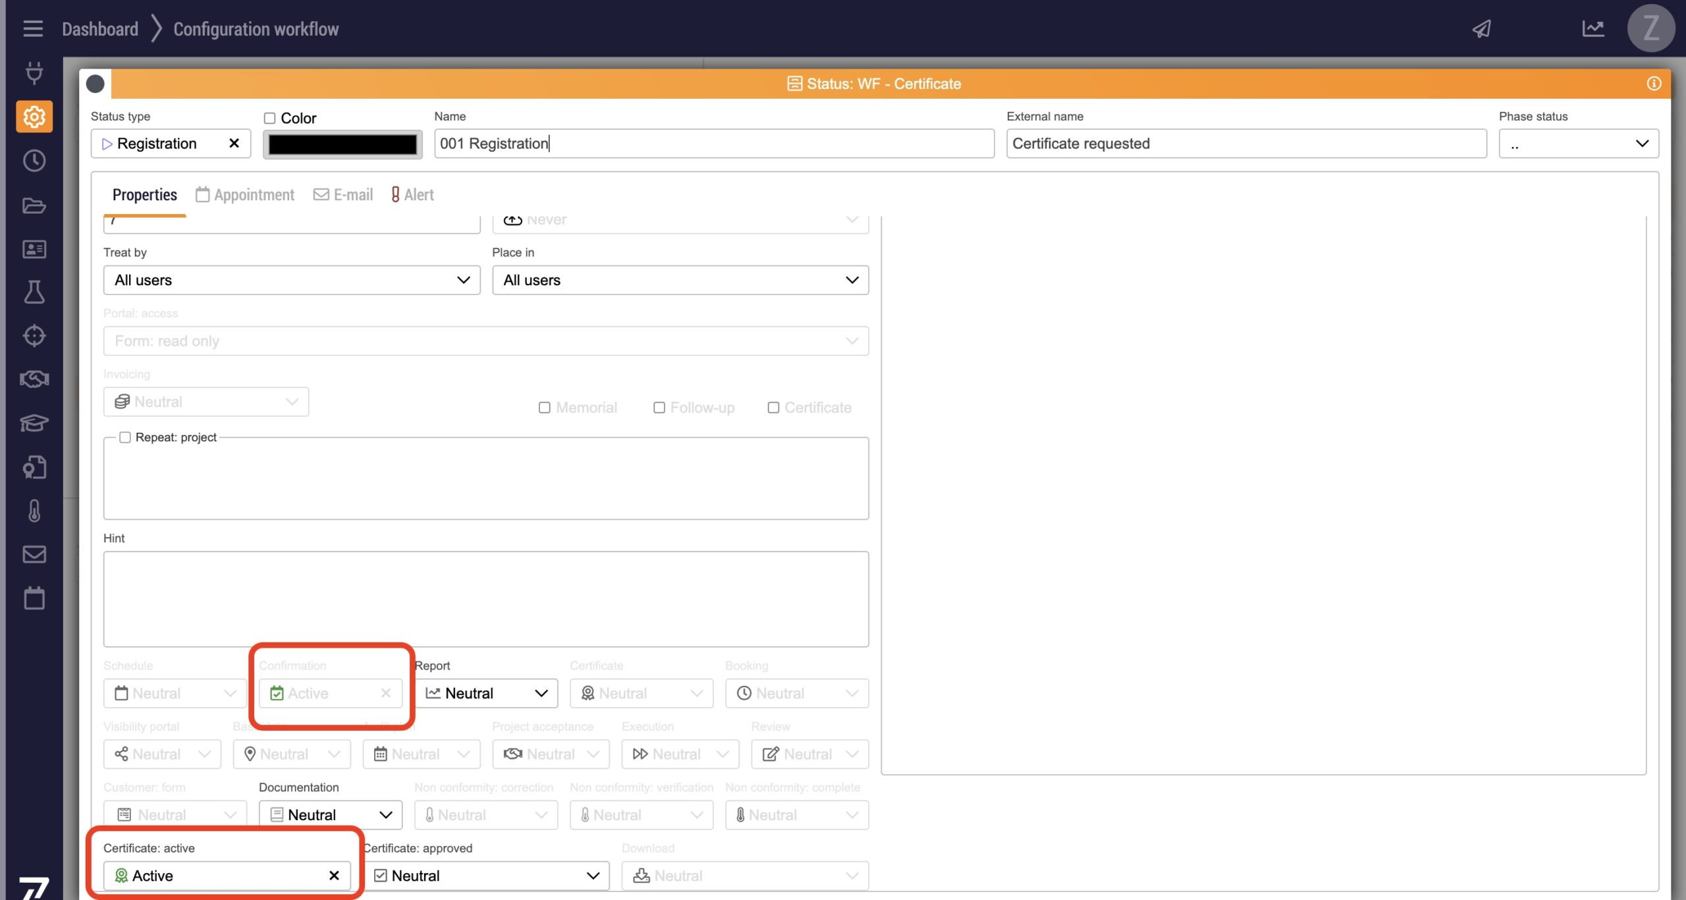1686x900 pixels.
Task: Click the paper plane send icon
Action: tap(1481, 29)
